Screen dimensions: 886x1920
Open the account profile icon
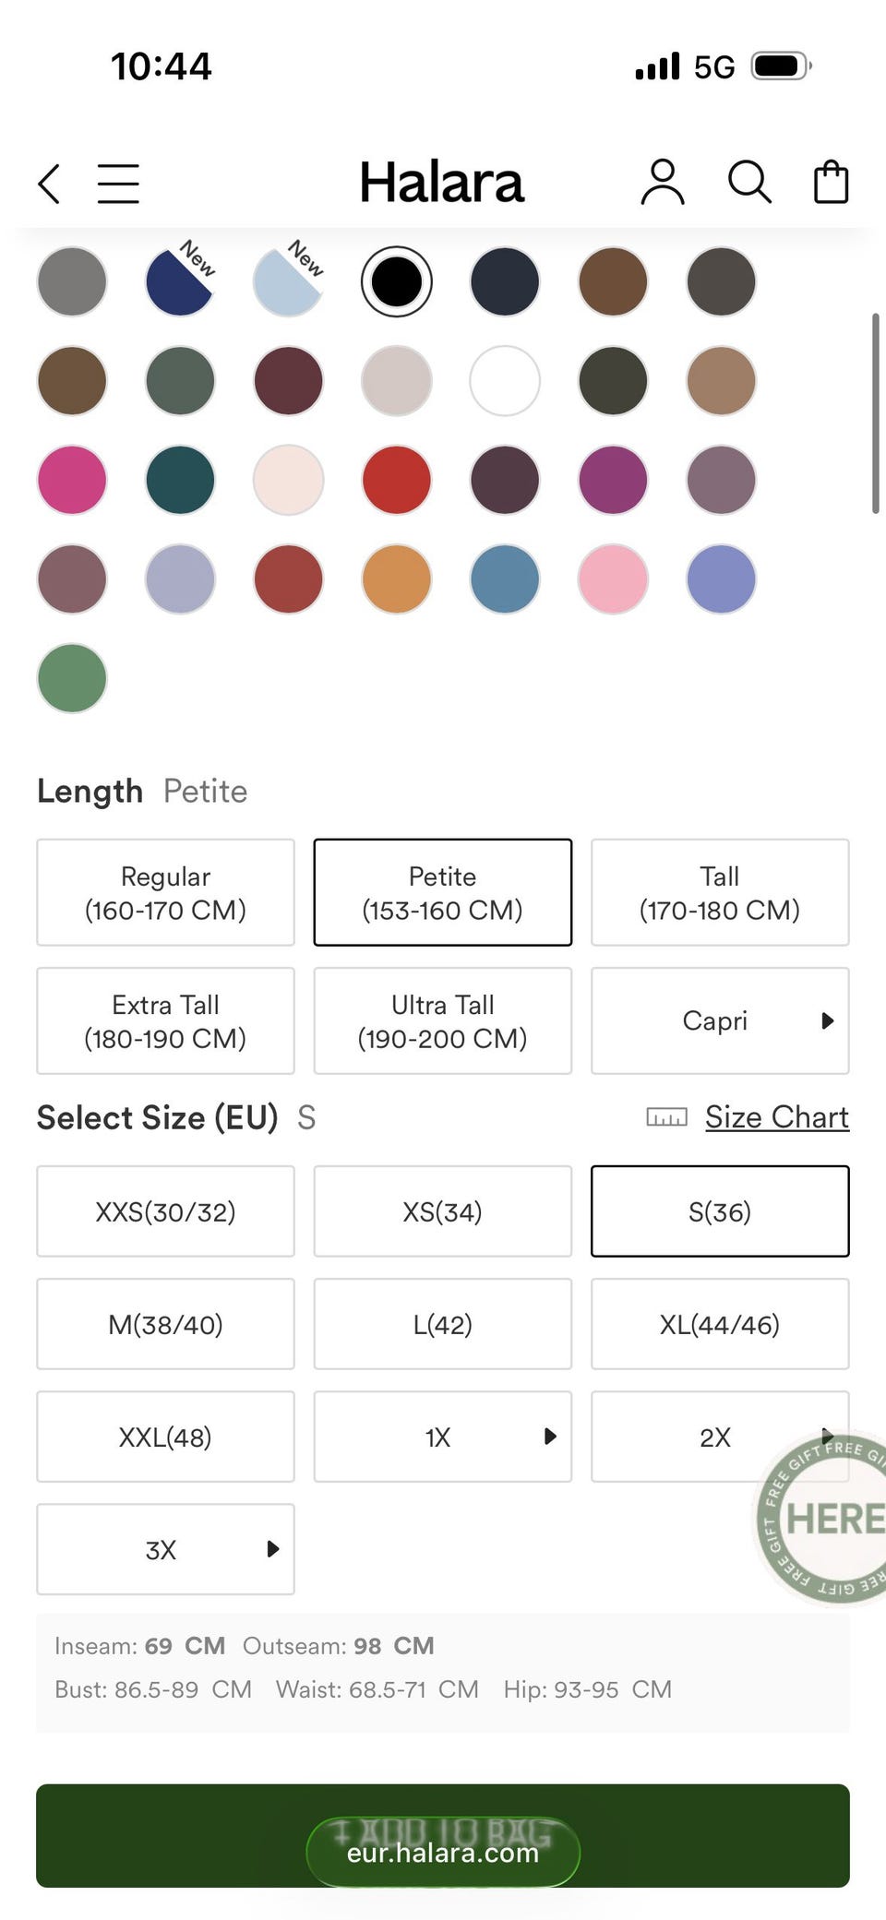coord(663,182)
